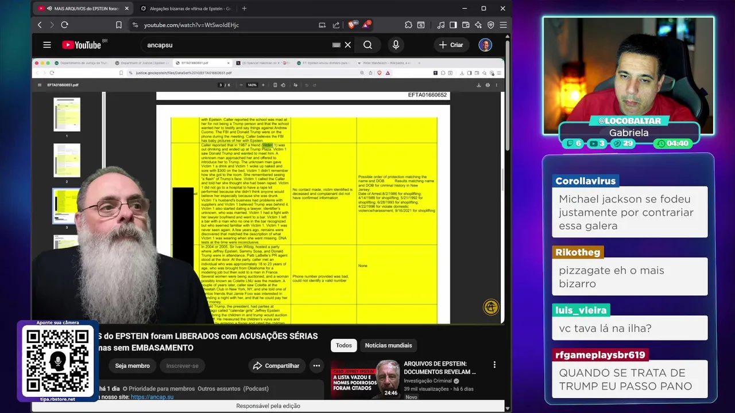Viewport: 735px width, 413px height.
Task: Click Investigação Criminal channel name
Action: click(x=428, y=381)
